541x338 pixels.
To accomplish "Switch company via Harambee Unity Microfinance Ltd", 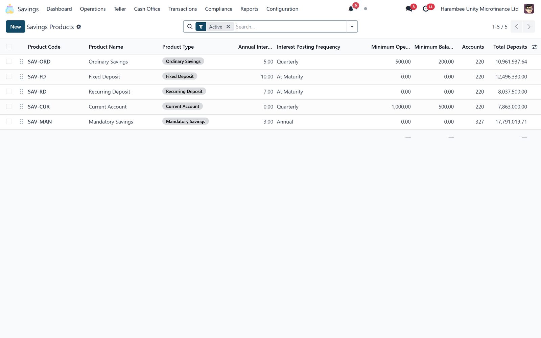I will click(479, 9).
